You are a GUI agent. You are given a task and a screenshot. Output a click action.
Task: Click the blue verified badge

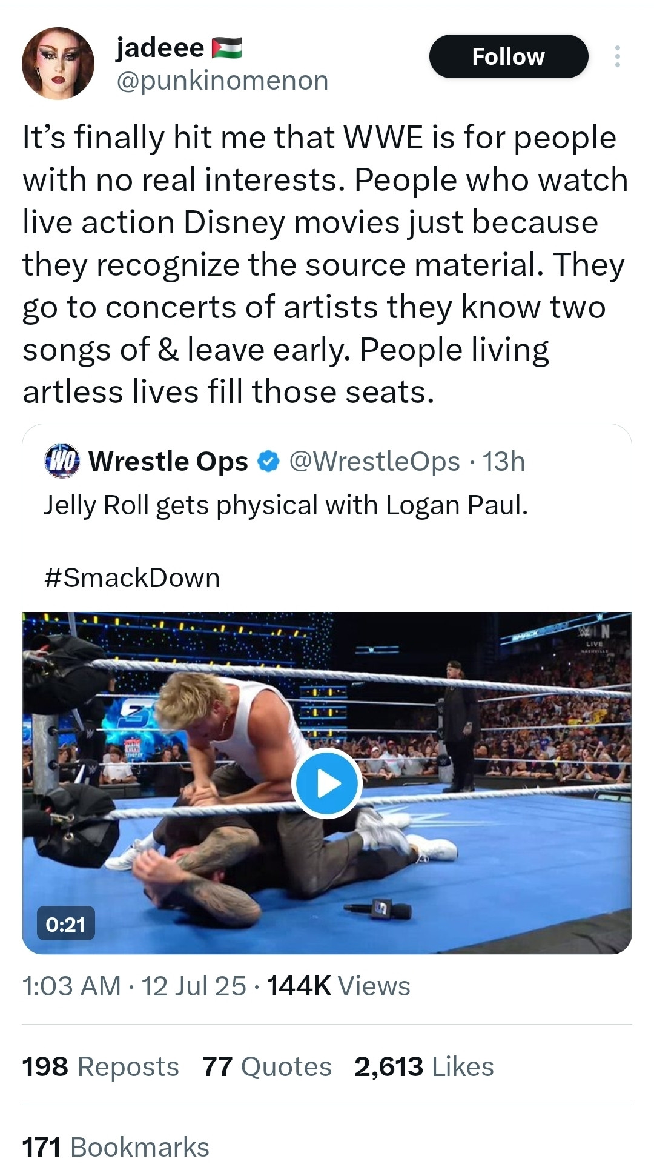click(268, 462)
